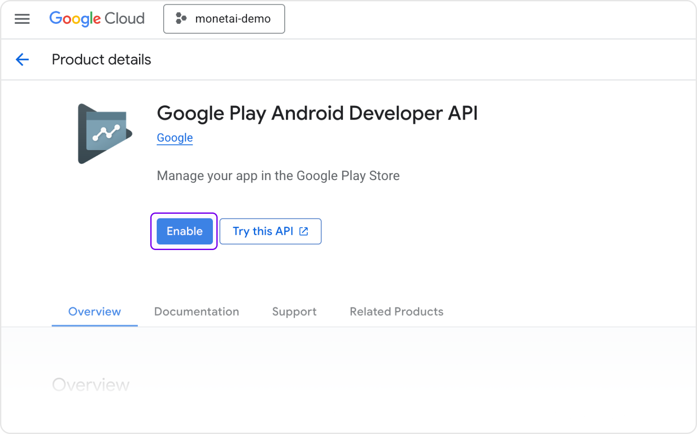This screenshot has height=434, width=697.
Task: Go to the Related Products tab
Action: tap(396, 312)
